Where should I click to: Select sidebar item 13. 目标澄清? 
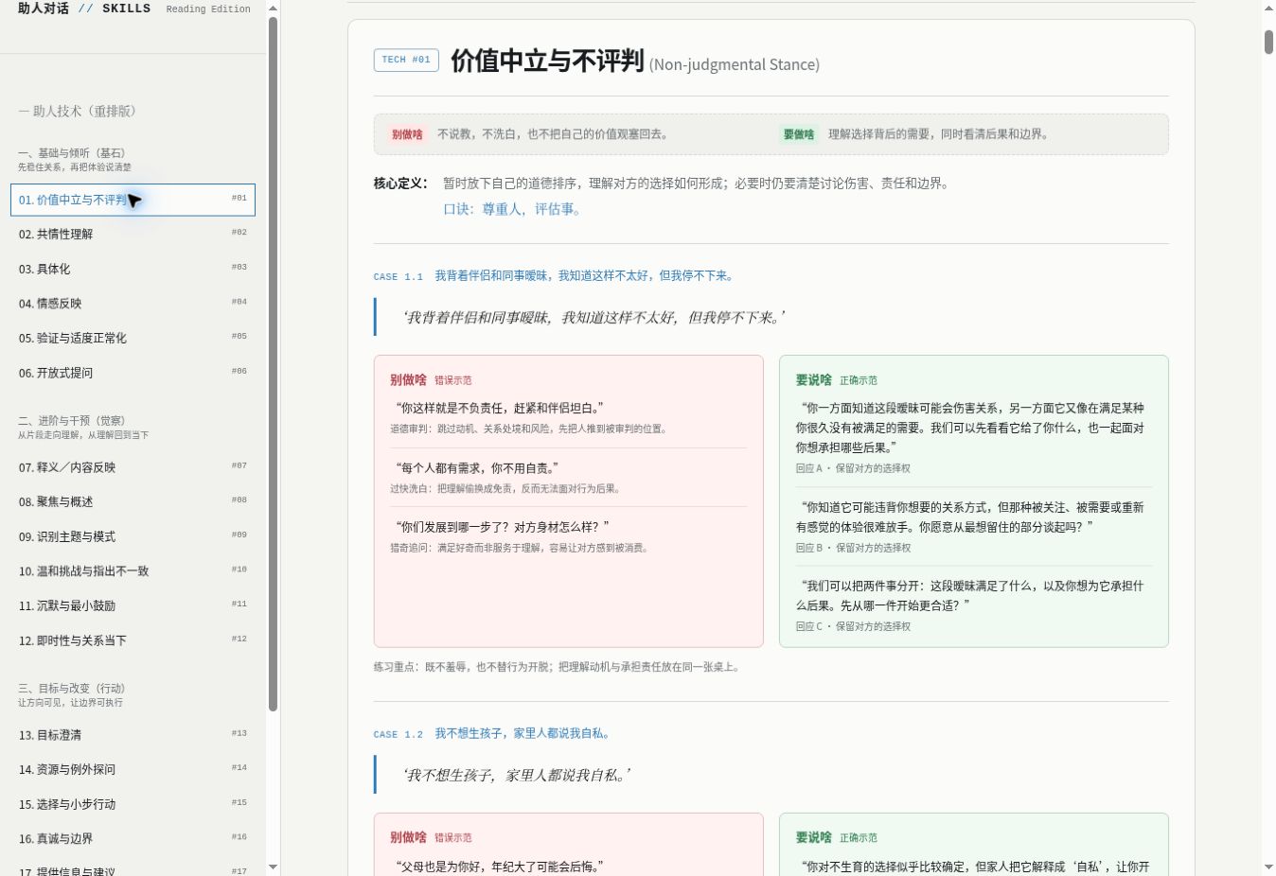point(133,735)
